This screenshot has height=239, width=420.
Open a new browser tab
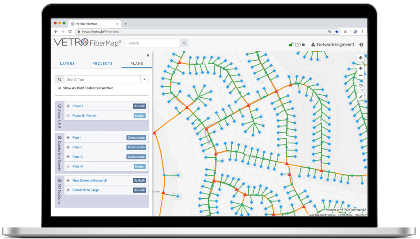126,24
